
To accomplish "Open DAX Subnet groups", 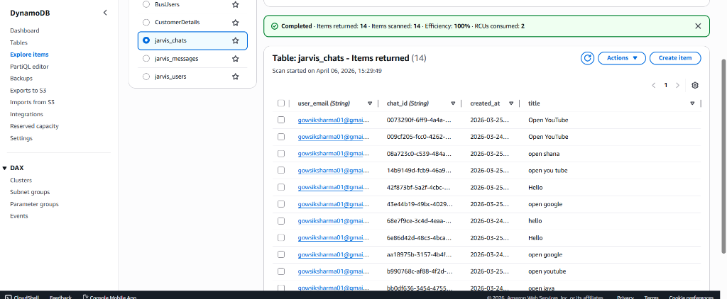I will (x=30, y=192).
